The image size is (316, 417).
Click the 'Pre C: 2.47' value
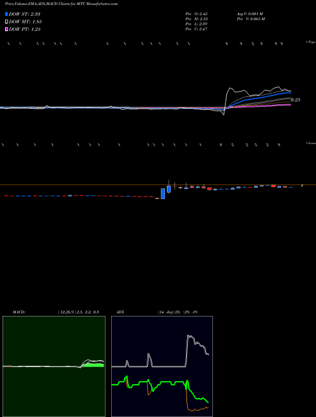tap(197, 29)
